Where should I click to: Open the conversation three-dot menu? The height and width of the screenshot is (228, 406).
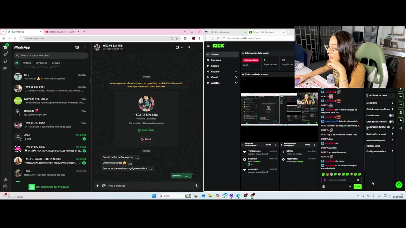[197, 47]
